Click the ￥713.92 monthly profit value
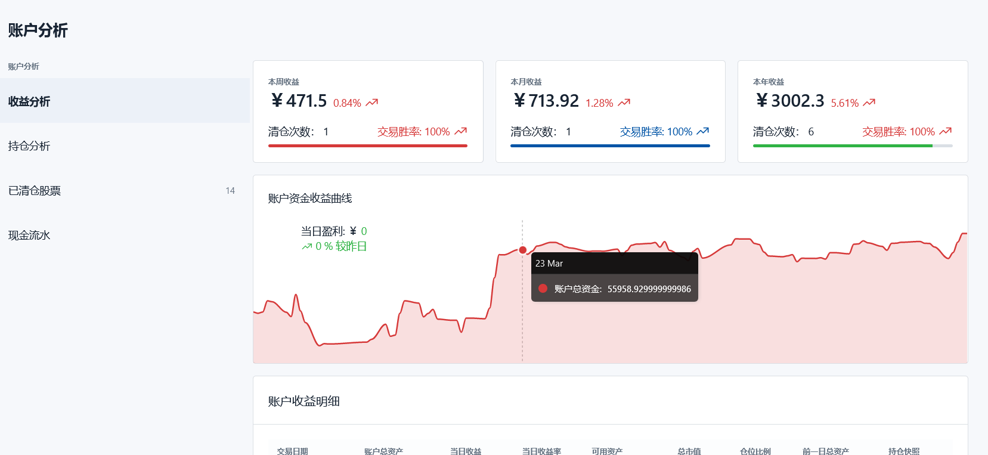Screen dimensions: 988x455 click(546, 101)
